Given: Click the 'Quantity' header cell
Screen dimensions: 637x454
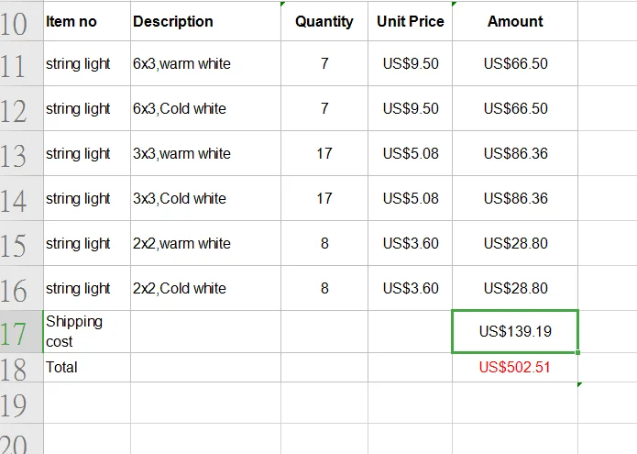Looking at the screenshot, I should pyautogui.click(x=324, y=21).
